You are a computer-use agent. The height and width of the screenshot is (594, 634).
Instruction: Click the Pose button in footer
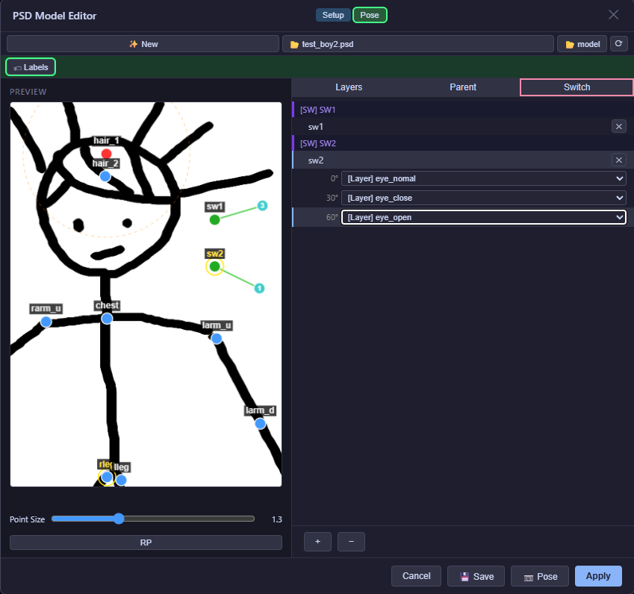point(540,576)
